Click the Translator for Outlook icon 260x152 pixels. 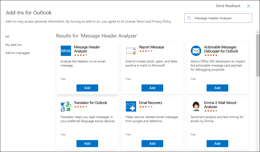click(66, 106)
